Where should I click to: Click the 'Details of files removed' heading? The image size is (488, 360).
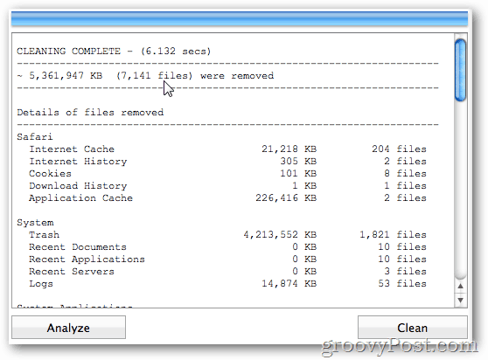[x=90, y=112]
